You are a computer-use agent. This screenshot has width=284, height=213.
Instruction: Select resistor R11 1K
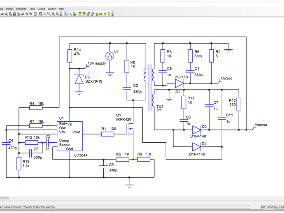pyautogui.click(x=184, y=102)
